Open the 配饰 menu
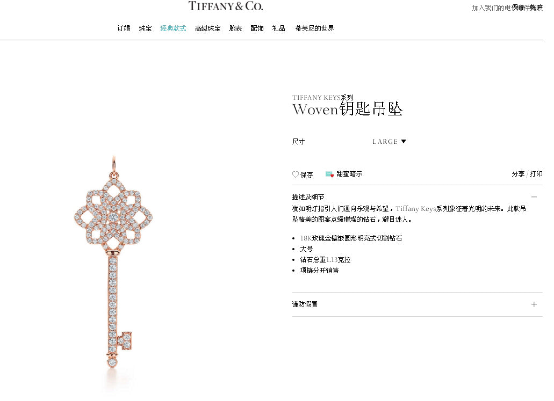The width and height of the screenshot is (554, 401). (257, 28)
